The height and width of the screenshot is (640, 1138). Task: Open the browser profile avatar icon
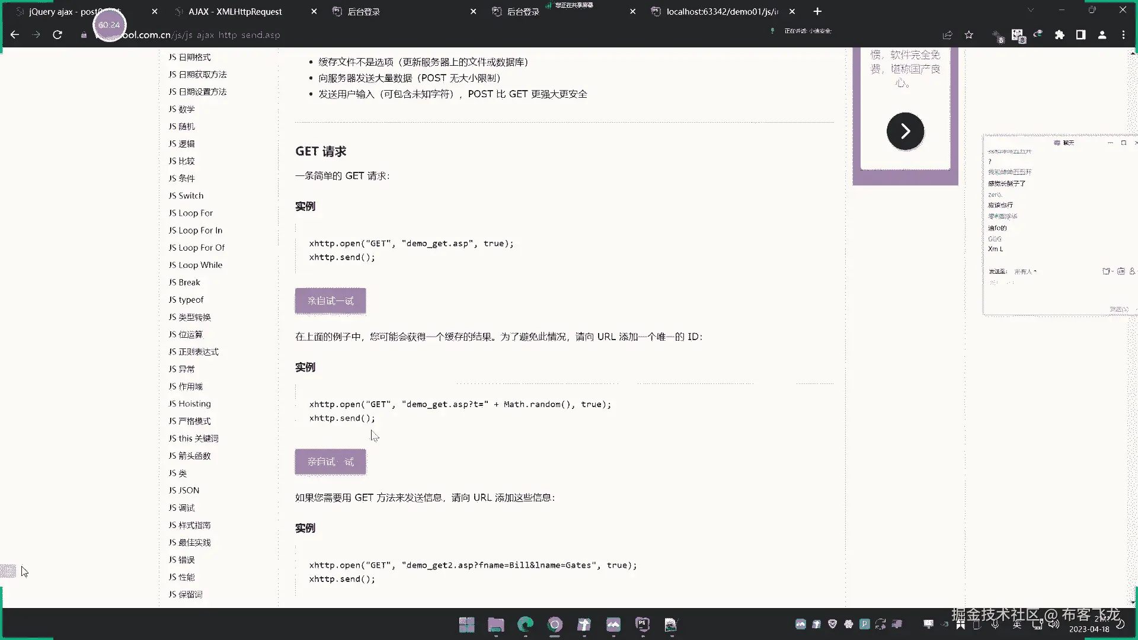(1102, 35)
